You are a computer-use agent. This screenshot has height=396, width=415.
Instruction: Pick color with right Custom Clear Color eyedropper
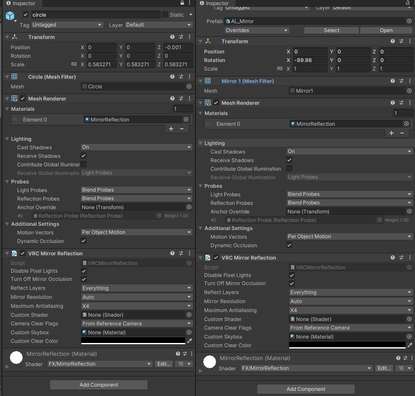[410, 345]
